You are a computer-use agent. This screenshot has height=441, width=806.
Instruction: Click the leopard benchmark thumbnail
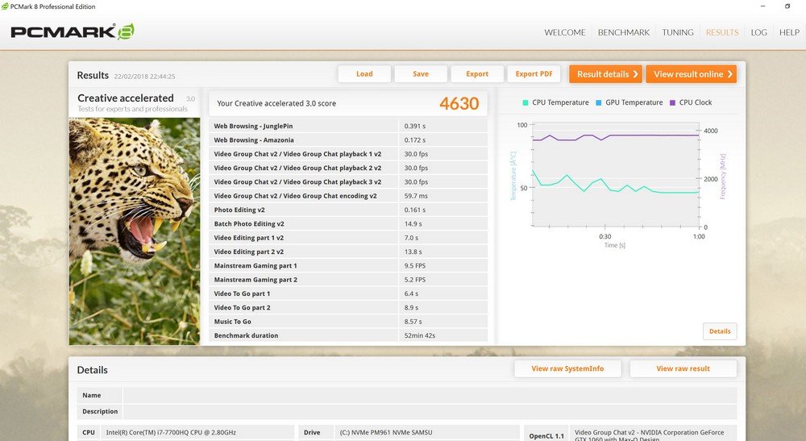tap(135, 231)
